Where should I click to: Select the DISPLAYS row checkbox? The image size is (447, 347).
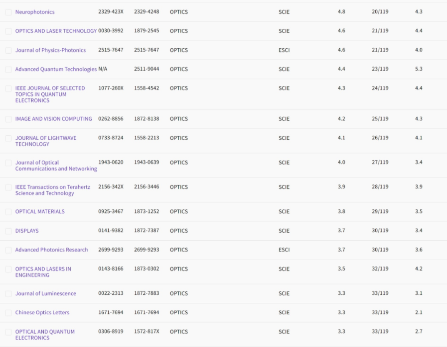(8, 231)
